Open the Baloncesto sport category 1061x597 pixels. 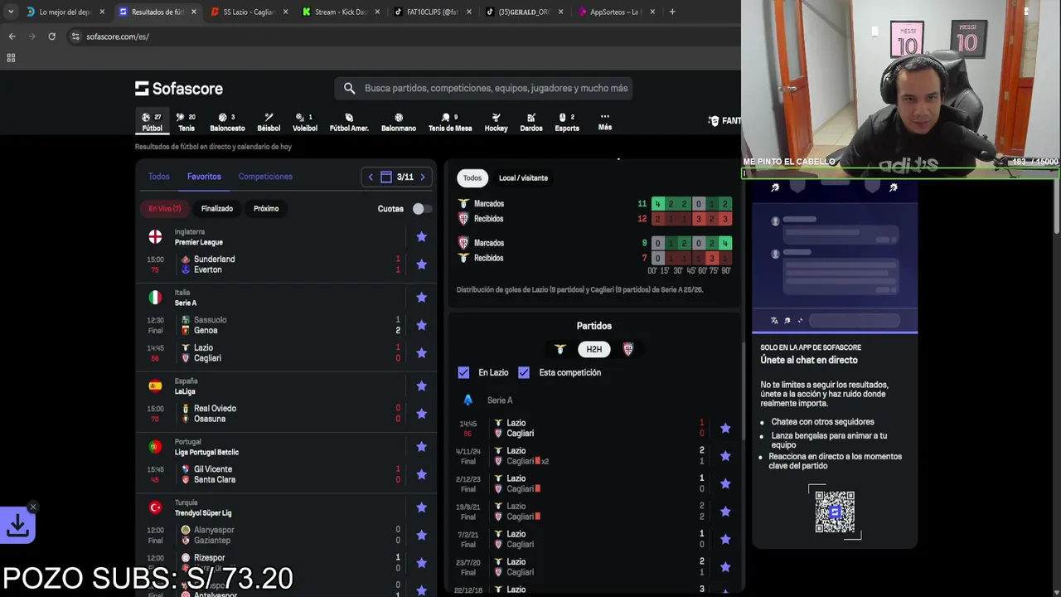(x=227, y=123)
